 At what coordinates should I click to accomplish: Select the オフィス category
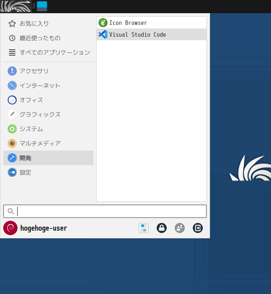click(x=48, y=100)
